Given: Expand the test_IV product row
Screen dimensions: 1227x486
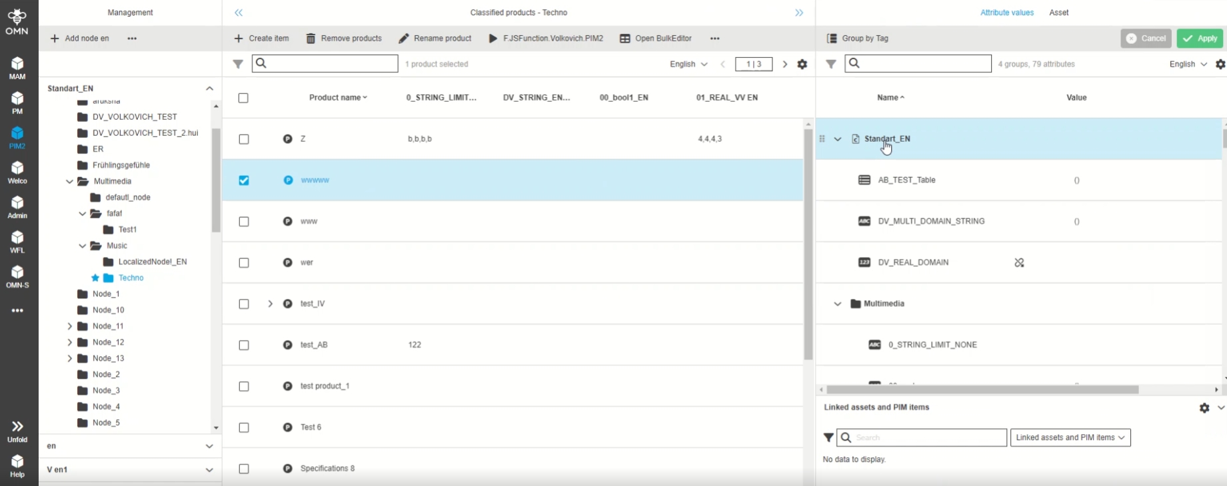Looking at the screenshot, I should pyautogui.click(x=270, y=304).
